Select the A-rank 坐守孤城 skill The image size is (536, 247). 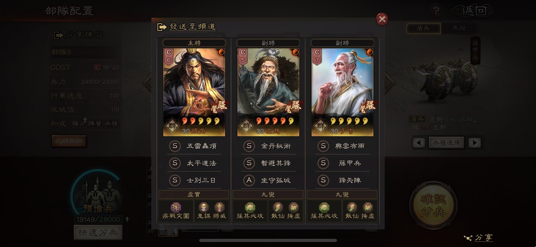[268, 180]
